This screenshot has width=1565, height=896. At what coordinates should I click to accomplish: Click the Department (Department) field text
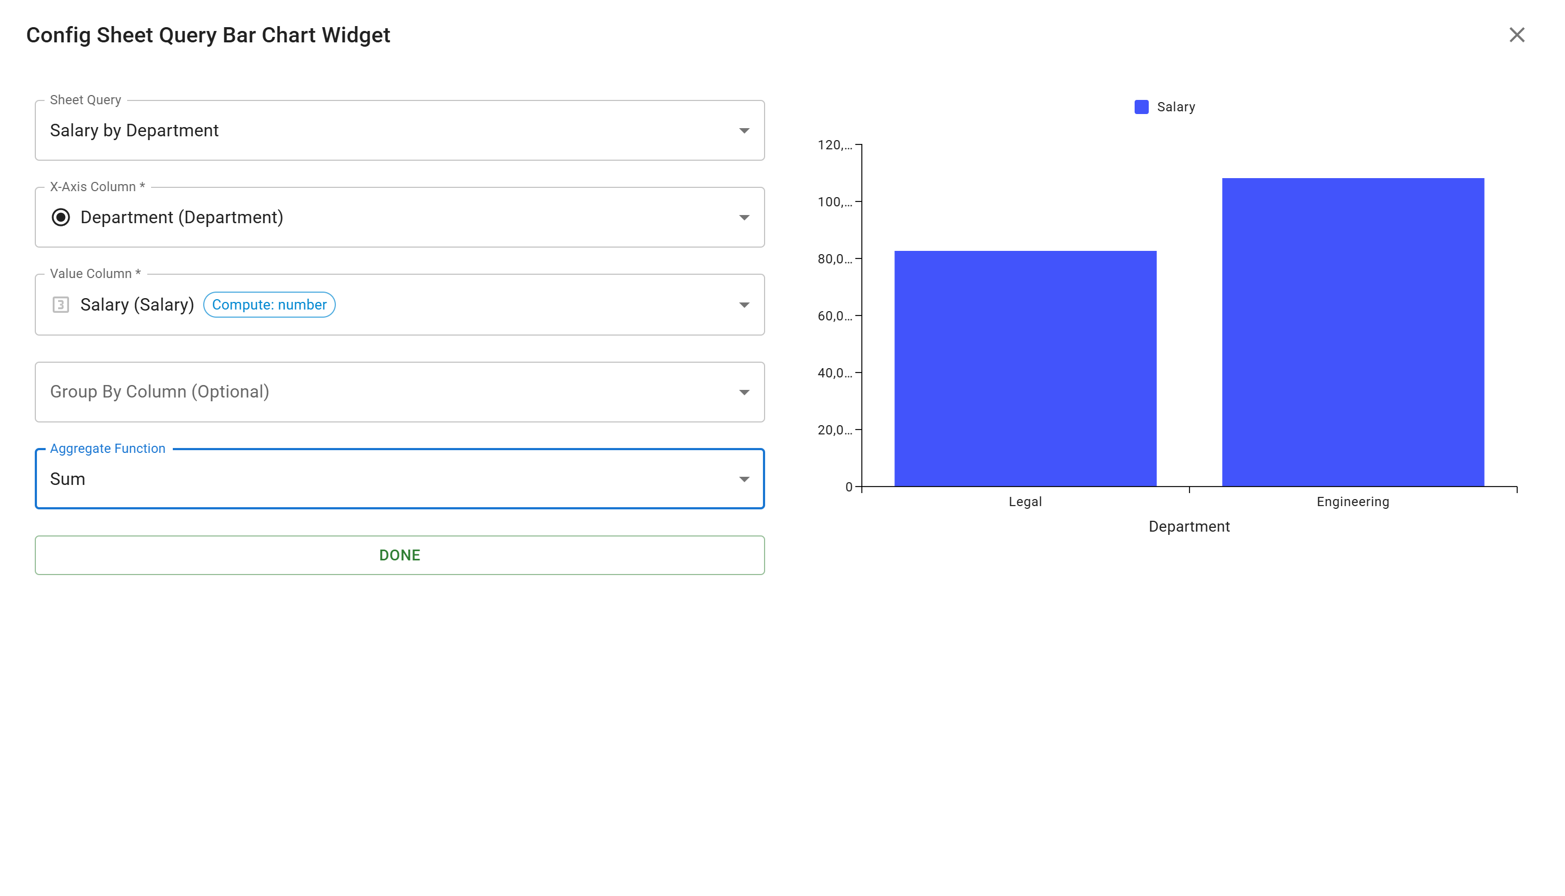181,217
